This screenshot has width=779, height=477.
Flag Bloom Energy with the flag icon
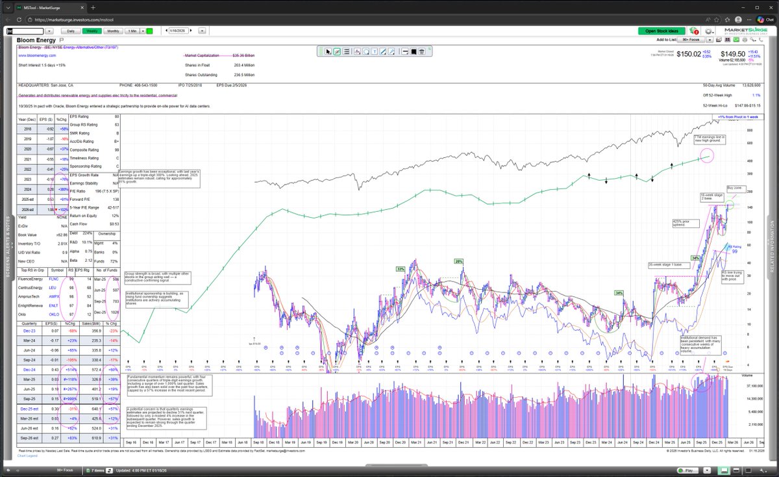[60, 40]
